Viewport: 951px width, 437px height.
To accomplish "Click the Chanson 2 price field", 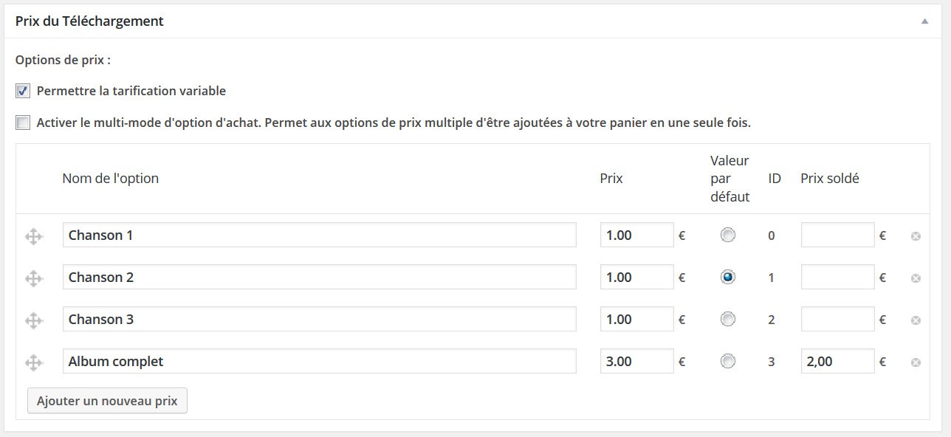I will tap(636, 278).
